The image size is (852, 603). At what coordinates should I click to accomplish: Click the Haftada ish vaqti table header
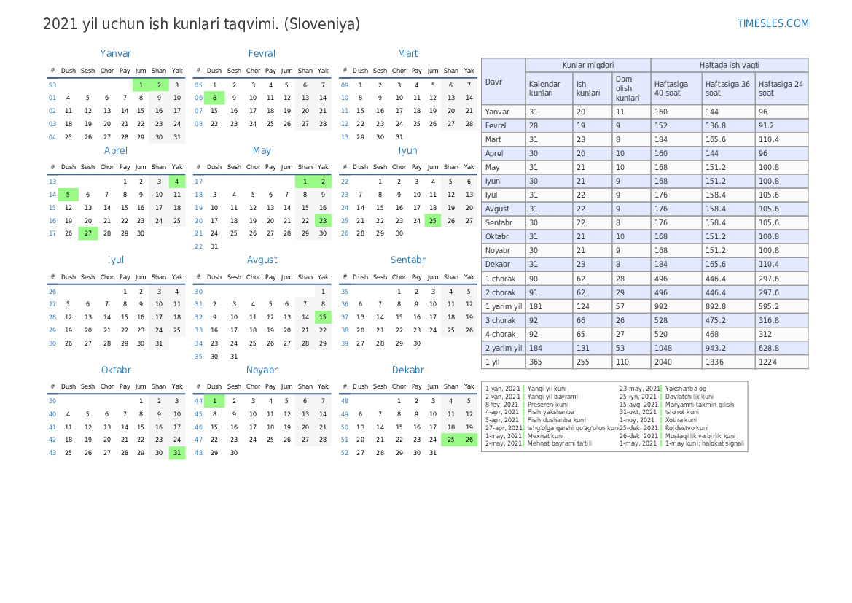(x=729, y=65)
